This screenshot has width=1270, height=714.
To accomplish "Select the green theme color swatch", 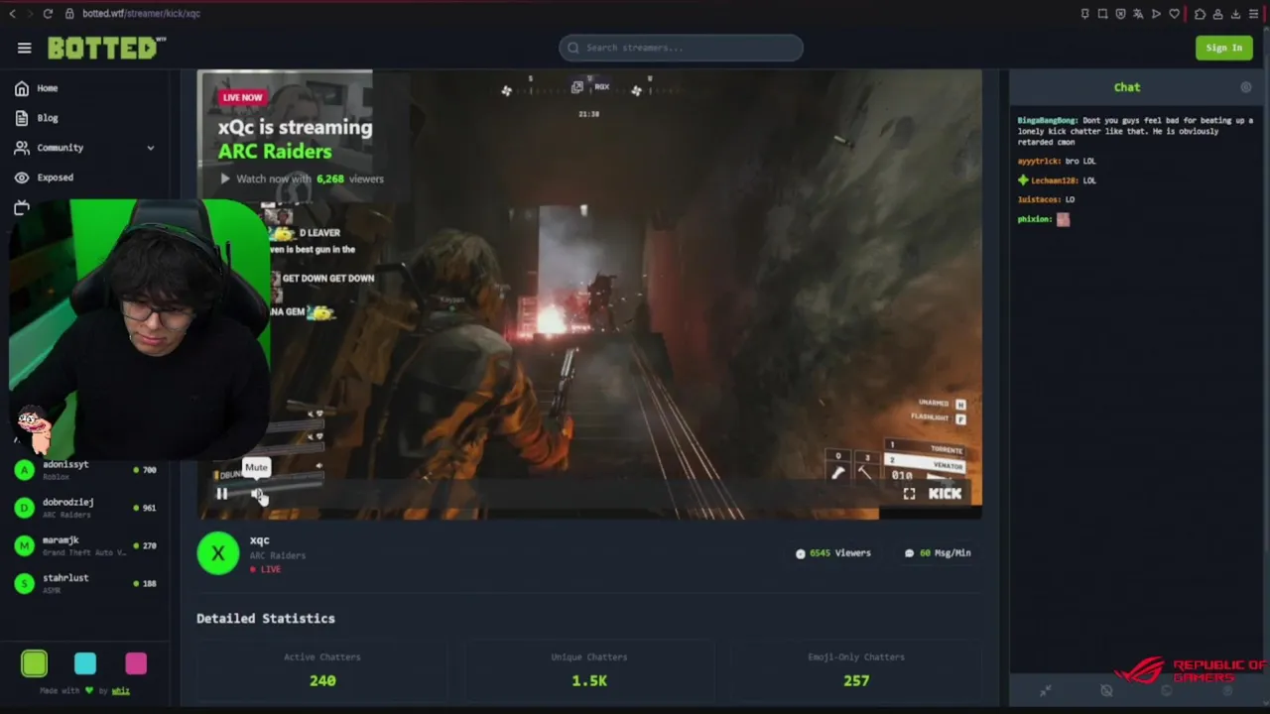I will tap(35, 663).
